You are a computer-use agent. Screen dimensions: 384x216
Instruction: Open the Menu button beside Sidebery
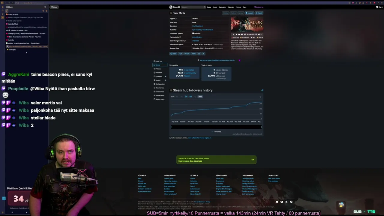tap(54, 7)
